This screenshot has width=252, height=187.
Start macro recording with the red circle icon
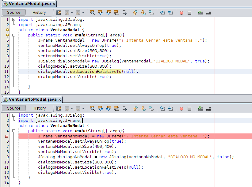[x=181, y=13]
